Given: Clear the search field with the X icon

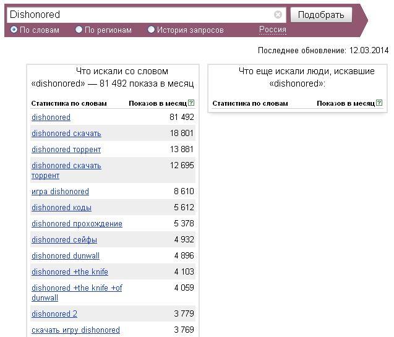Looking at the screenshot, I should 278,15.
